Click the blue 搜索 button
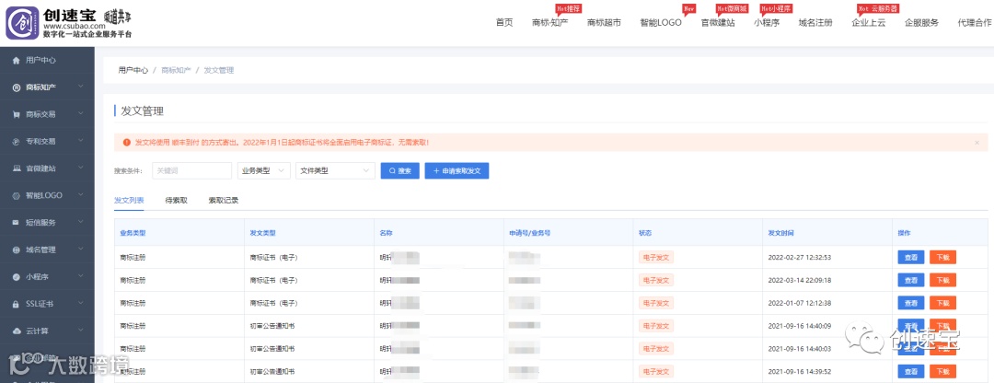994x383 pixels. pos(400,170)
